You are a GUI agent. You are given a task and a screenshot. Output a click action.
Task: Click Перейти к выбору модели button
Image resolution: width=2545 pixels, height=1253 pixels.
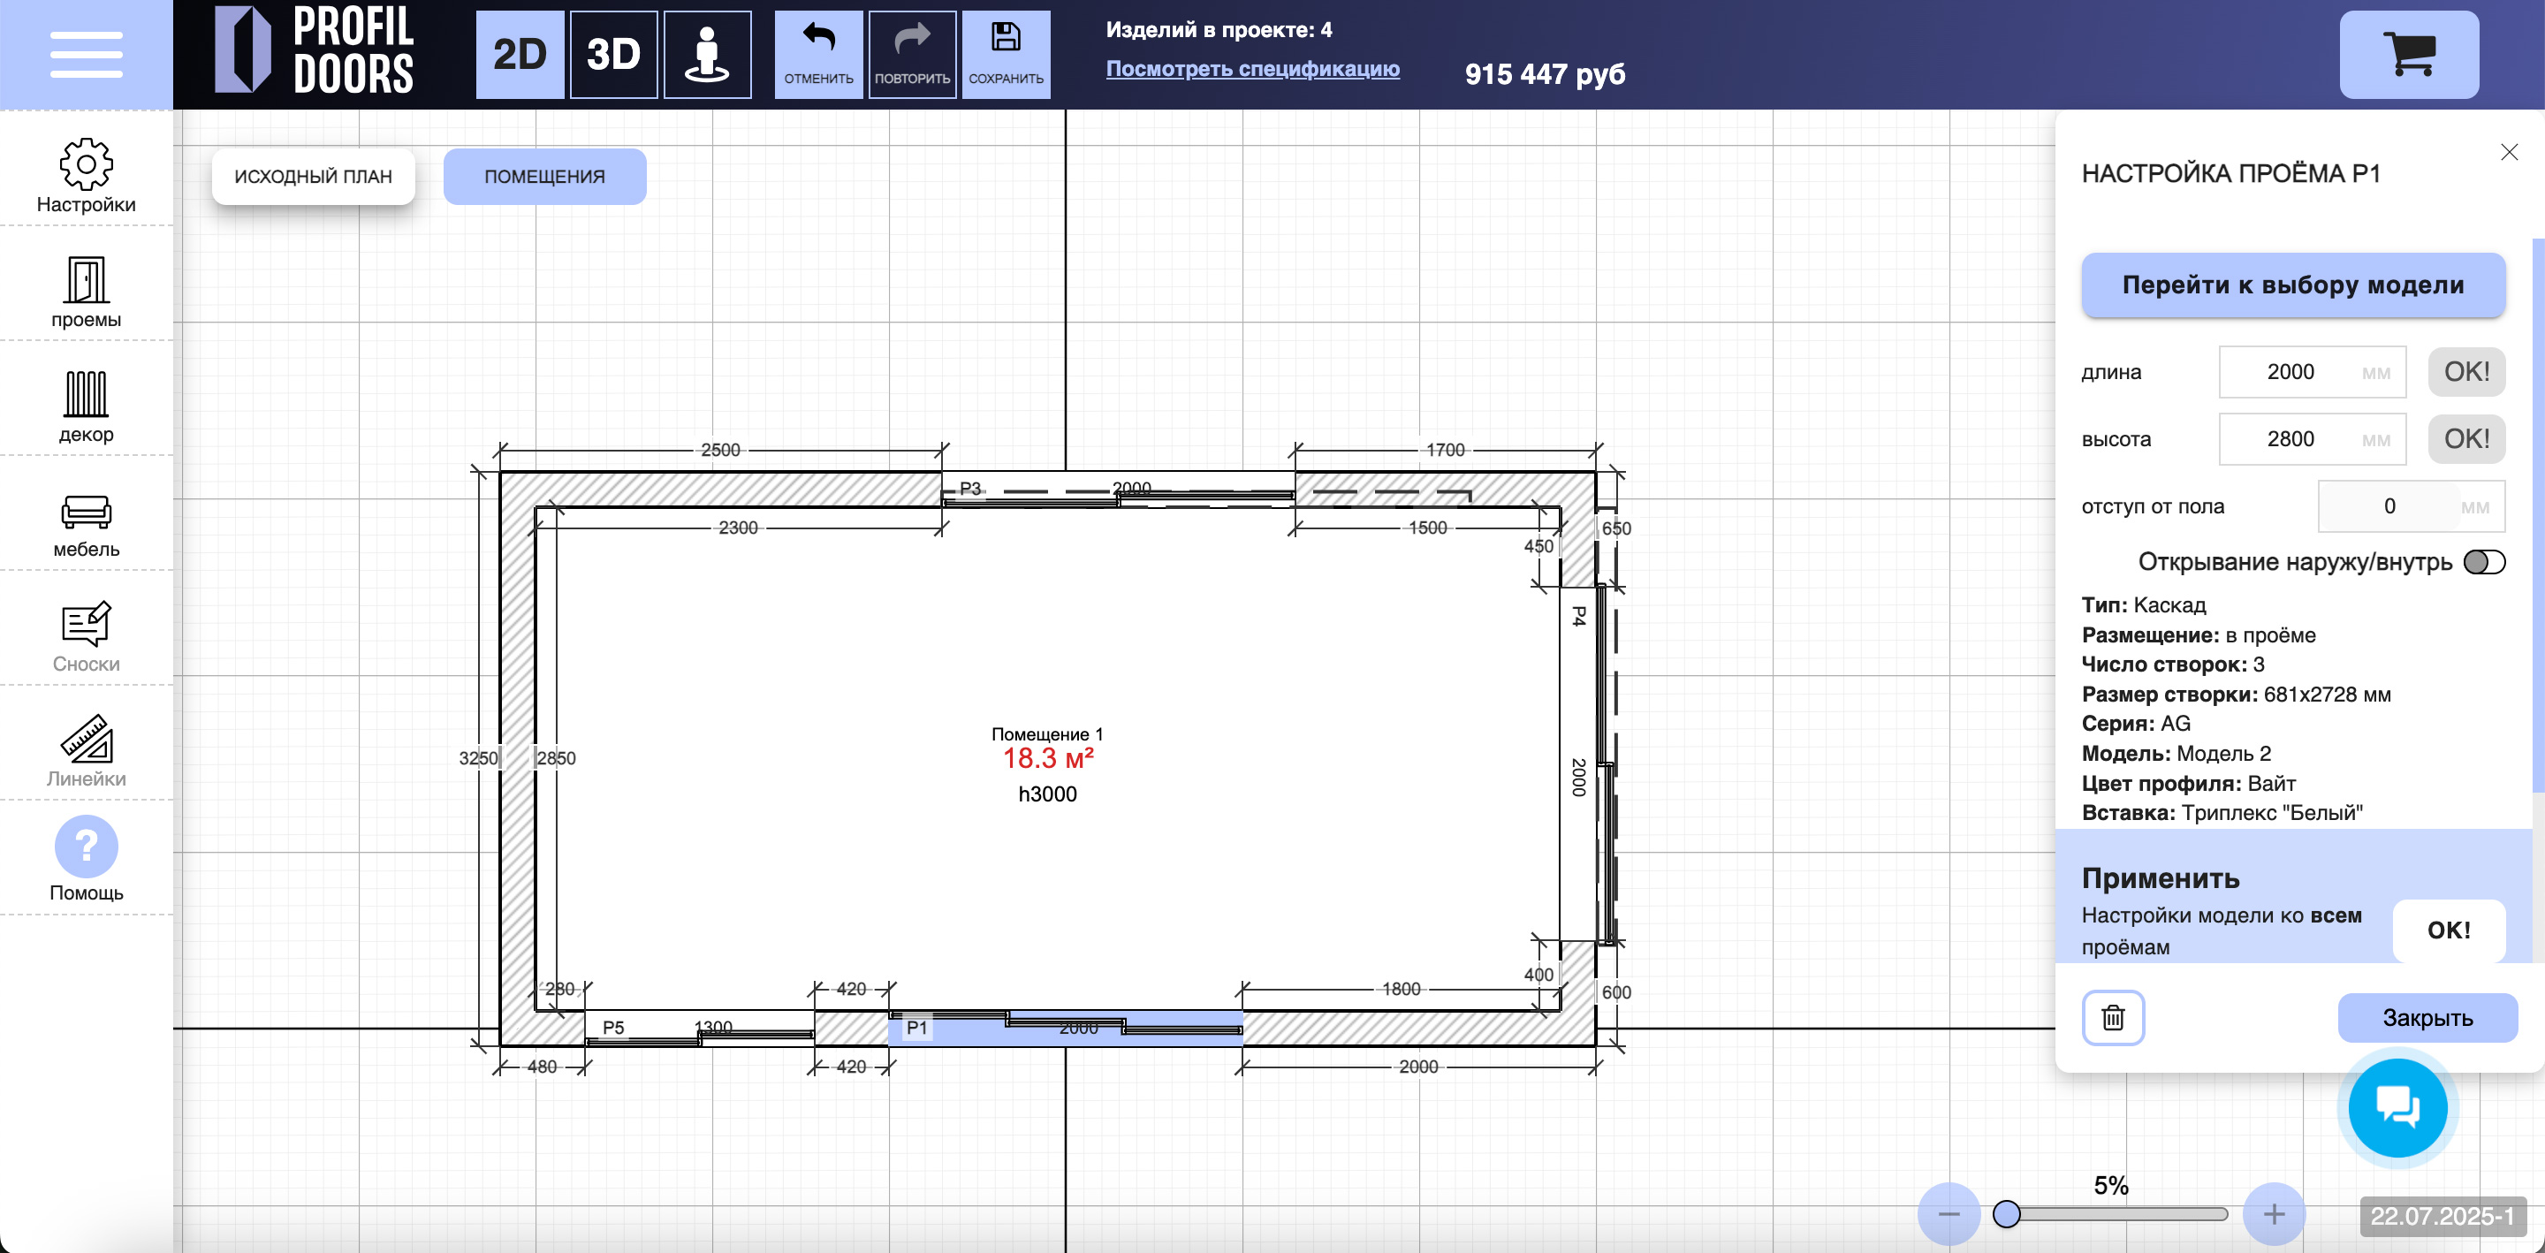2293,285
